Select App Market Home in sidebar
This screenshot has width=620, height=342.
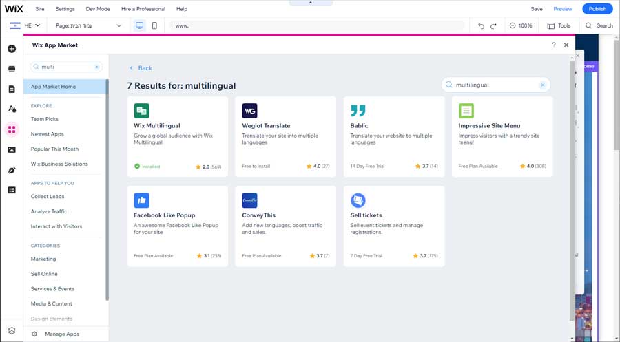click(x=65, y=87)
